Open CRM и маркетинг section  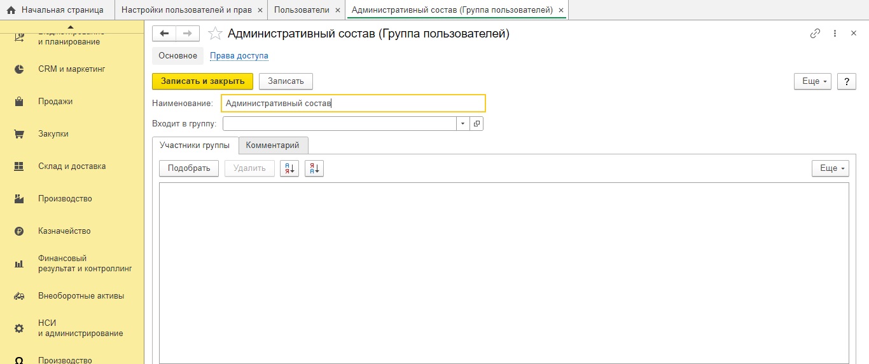point(72,69)
